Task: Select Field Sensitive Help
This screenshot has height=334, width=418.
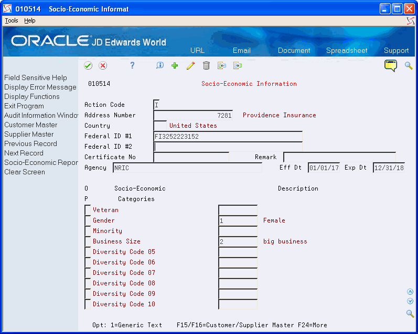Action: [36, 77]
